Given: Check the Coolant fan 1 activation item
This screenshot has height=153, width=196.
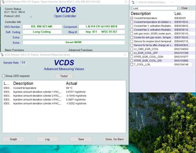Looking at the screenshot, I should (x=132, y=26).
